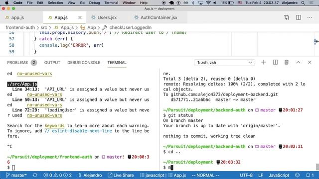The image size is (319, 179).
Task: Open the Selection menu
Action: tap(55, 2)
